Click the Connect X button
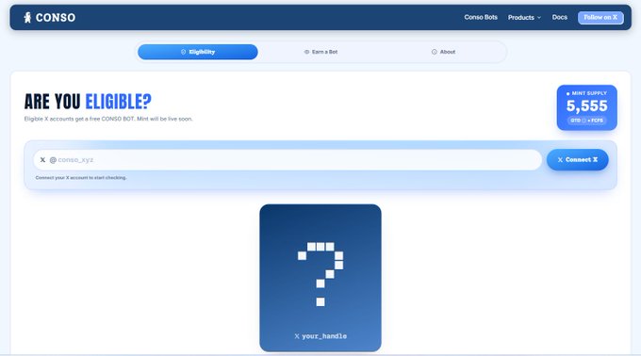This screenshot has width=641, height=356. click(577, 159)
